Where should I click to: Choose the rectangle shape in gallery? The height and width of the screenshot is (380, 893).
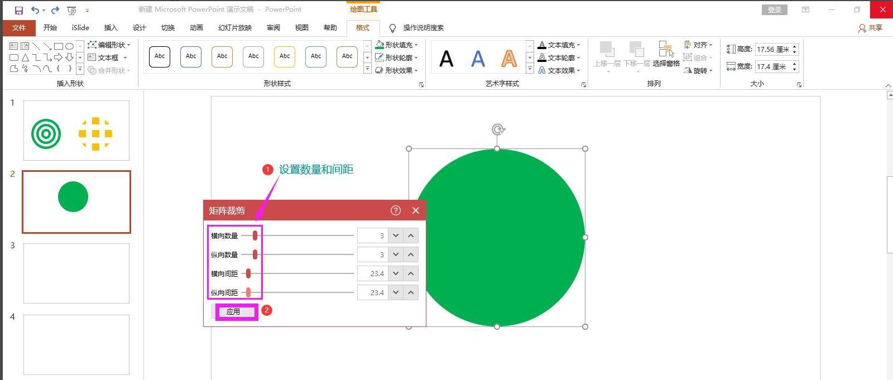coord(59,46)
